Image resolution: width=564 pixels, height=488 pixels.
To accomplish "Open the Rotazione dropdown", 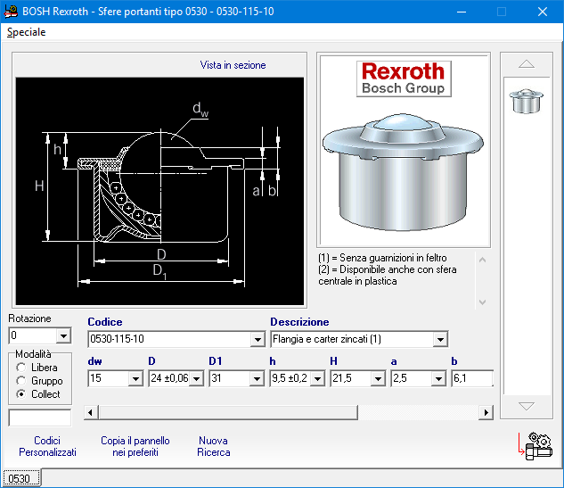I will coord(63,336).
